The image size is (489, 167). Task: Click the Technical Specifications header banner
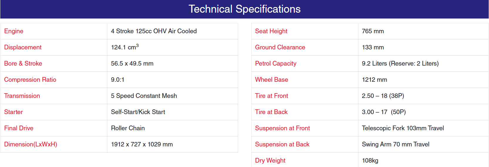244,9
